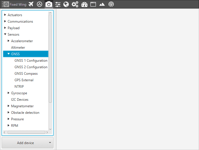199x150 pixels.
Task: Click the Actuators label
Action: (15, 15)
